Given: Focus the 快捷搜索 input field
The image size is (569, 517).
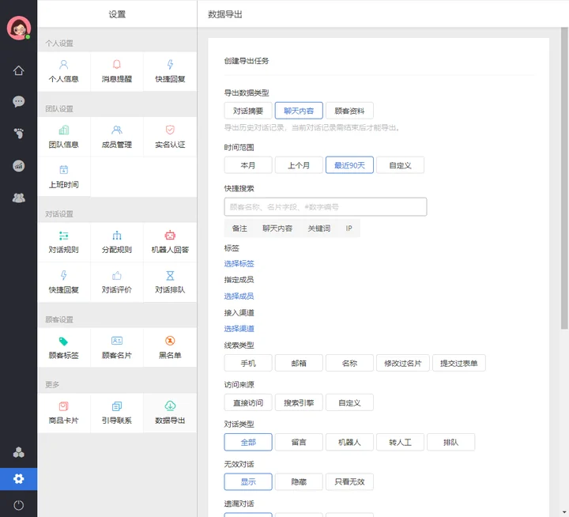Looking at the screenshot, I should pyautogui.click(x=326, y=207).
